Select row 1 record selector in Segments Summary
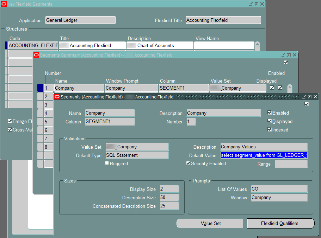 click(40, 88)
